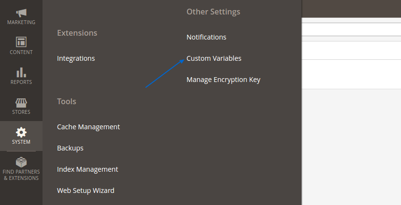The width and height of the screenshot is (401, 205).
Task: Open the Integrations menu entry
Action: click(x=76, y=58)
